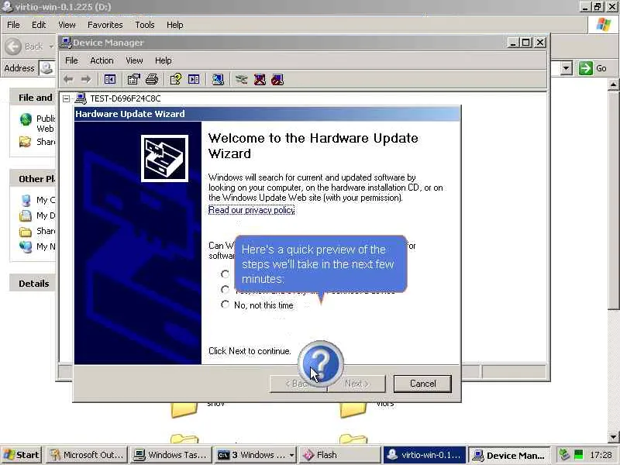620x465 pixels.
Task: Open the taskbar group '3 Windows' dropdown arrow
Action: click(291, 455)
